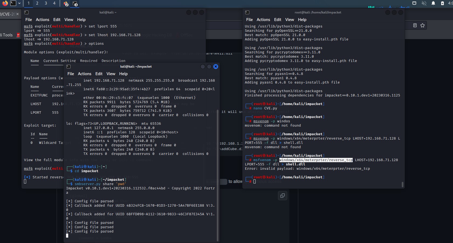The height and width of the screenshot is (243, 453).
Task: Open Edit menu in impacket terminal
Action: pos(99,74)
